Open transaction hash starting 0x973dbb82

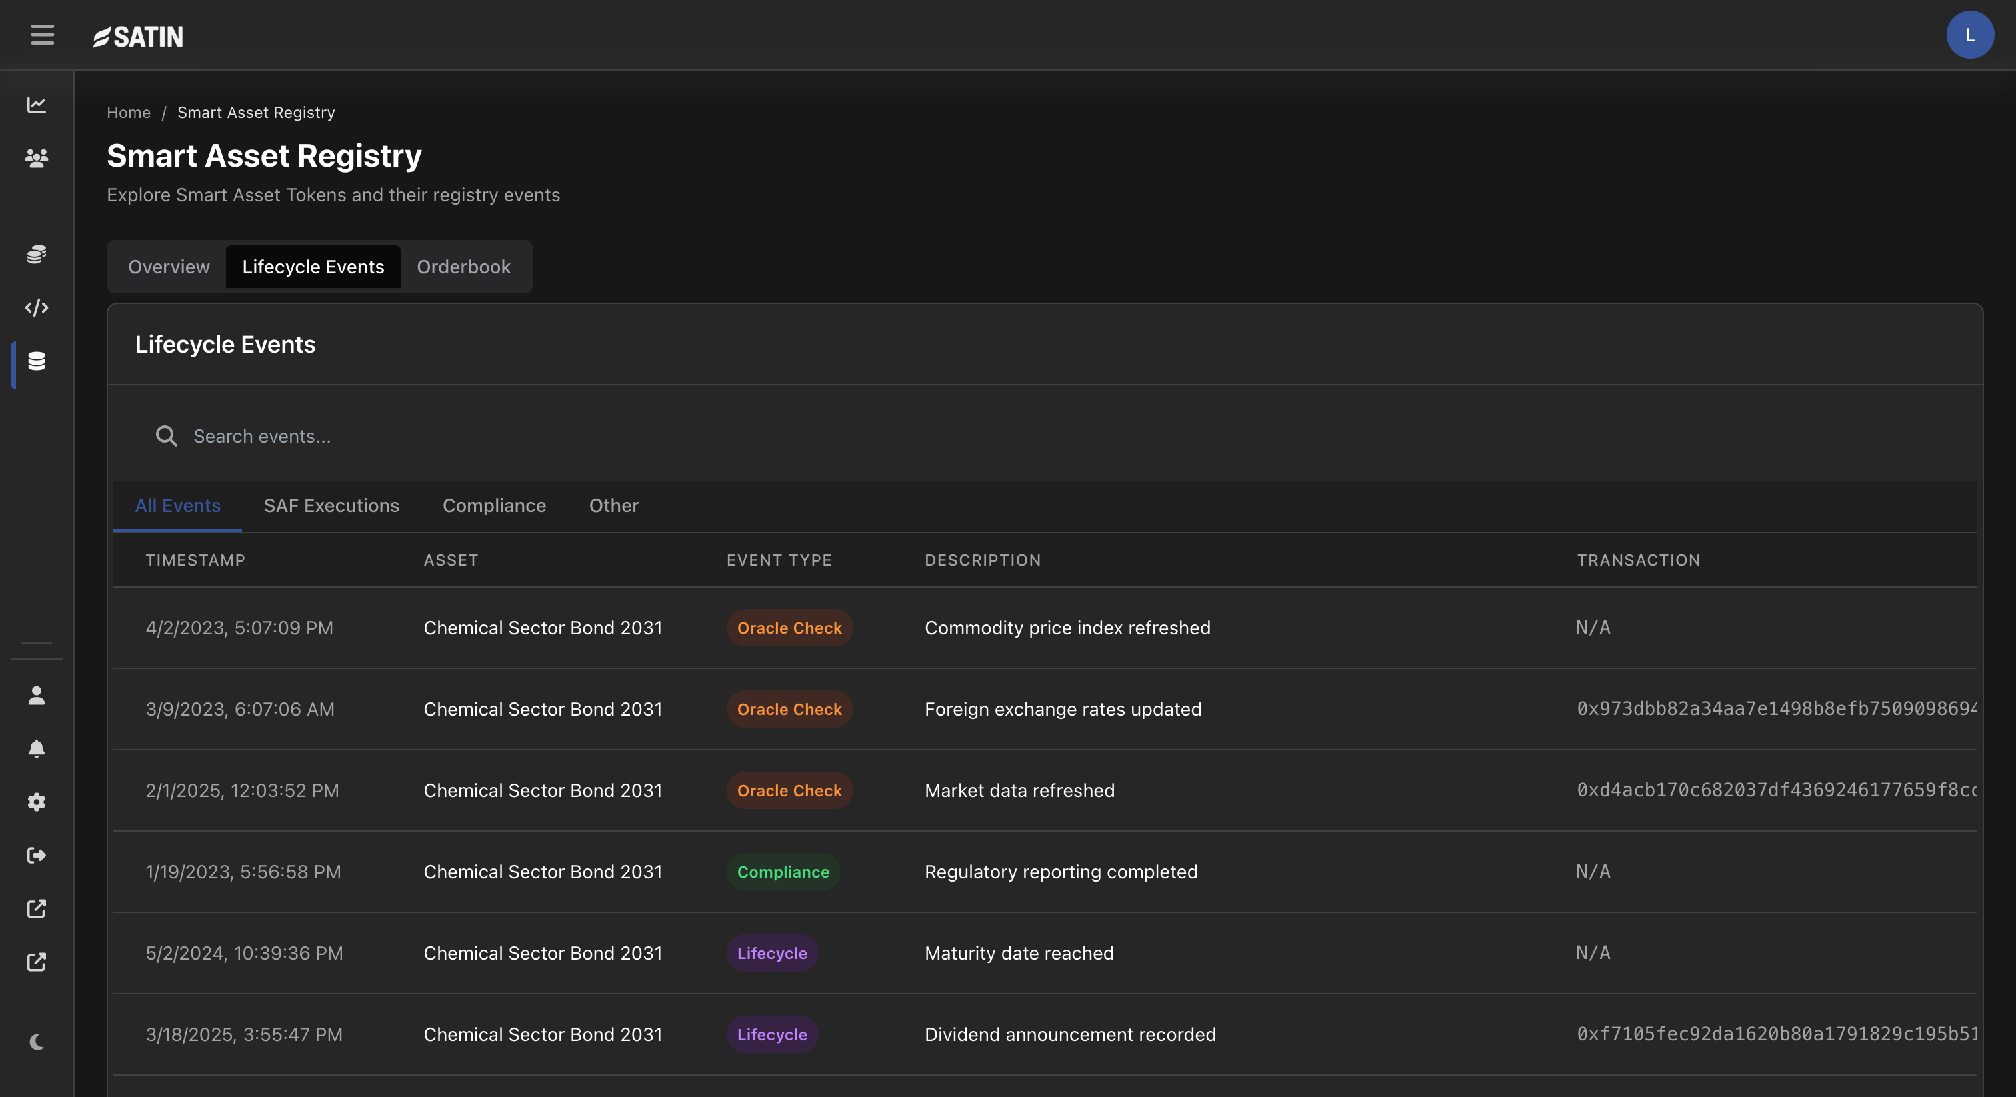[x=1777, y=709]
